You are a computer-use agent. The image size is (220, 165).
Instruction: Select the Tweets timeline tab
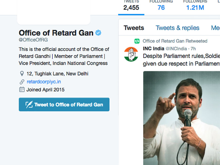click(134, 28)
